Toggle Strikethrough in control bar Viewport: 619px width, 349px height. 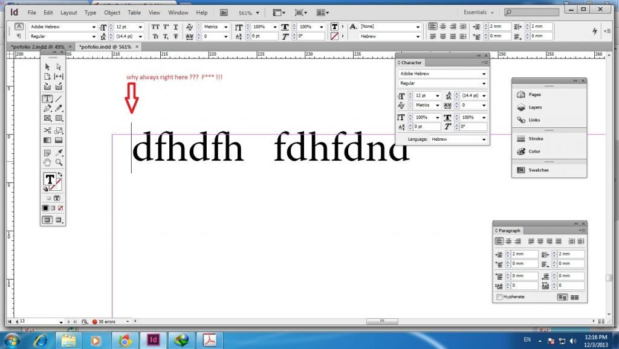tap(176, 36)
